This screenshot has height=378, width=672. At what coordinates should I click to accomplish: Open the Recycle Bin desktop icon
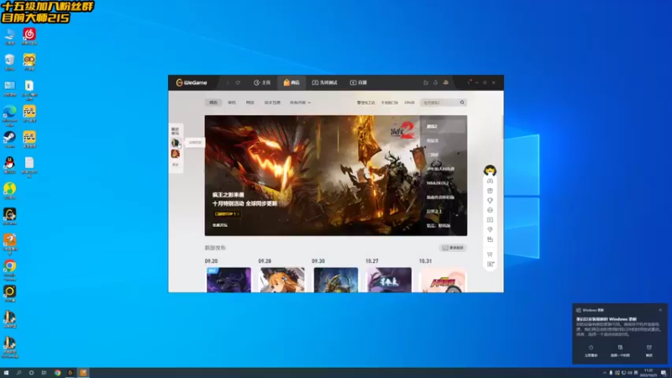coord(9,61)
